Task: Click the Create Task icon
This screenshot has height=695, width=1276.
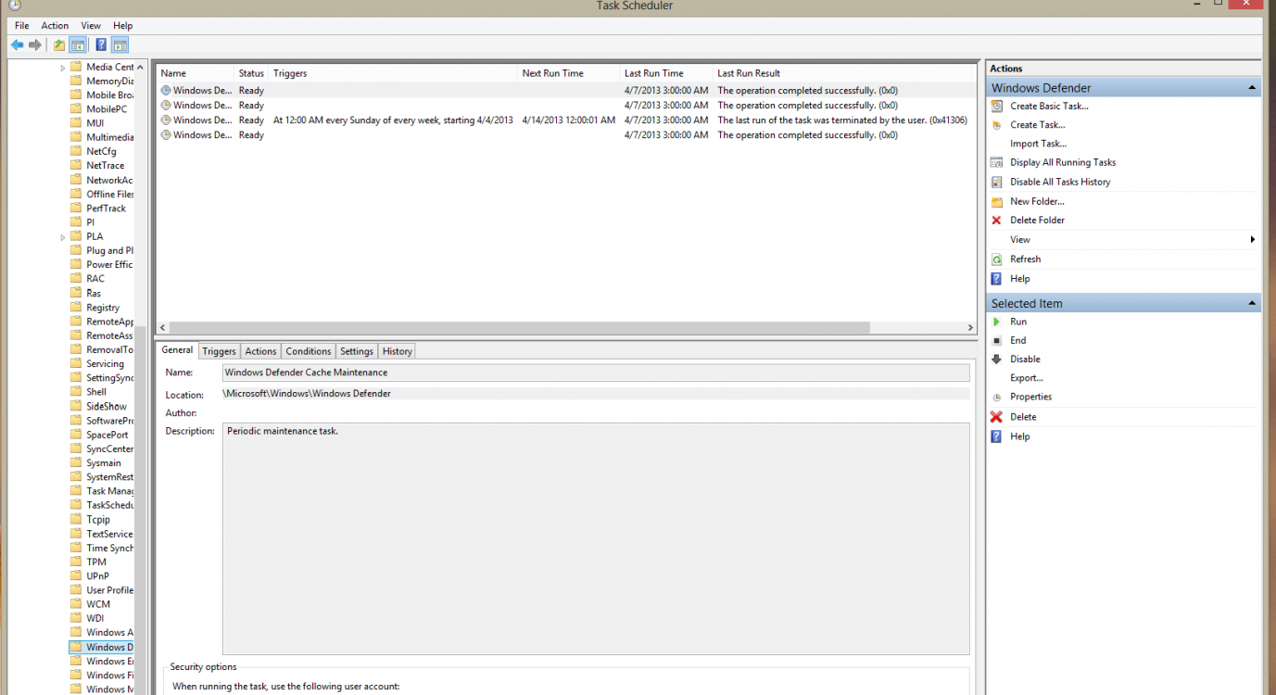Action: (996, 125)
